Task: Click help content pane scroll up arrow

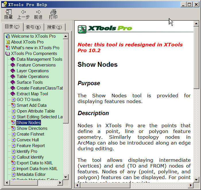Action: coord(196,24)
